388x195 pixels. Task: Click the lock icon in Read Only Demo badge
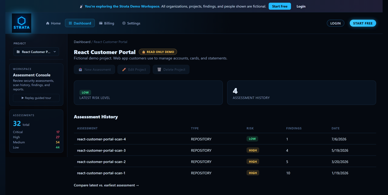pyautogui.click(x=144, y=52)
